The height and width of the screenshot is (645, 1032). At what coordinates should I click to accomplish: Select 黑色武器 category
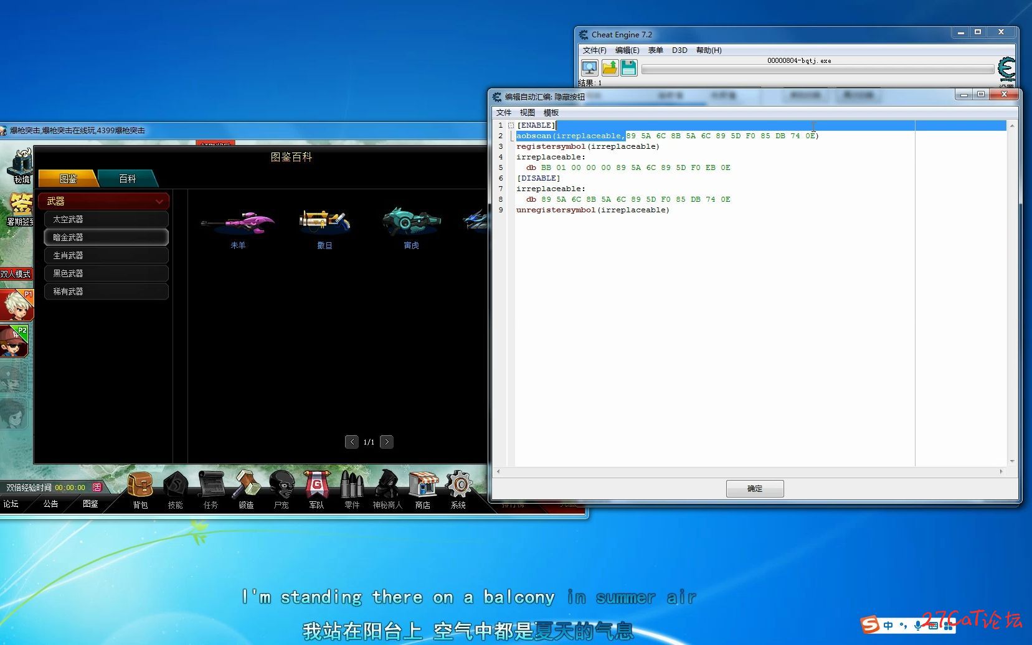click(107, 273)
